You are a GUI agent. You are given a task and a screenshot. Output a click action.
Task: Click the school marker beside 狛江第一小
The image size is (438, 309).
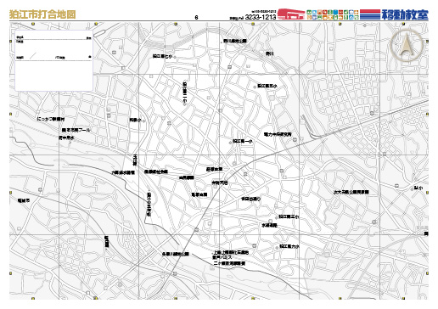(x=230, y=142)
